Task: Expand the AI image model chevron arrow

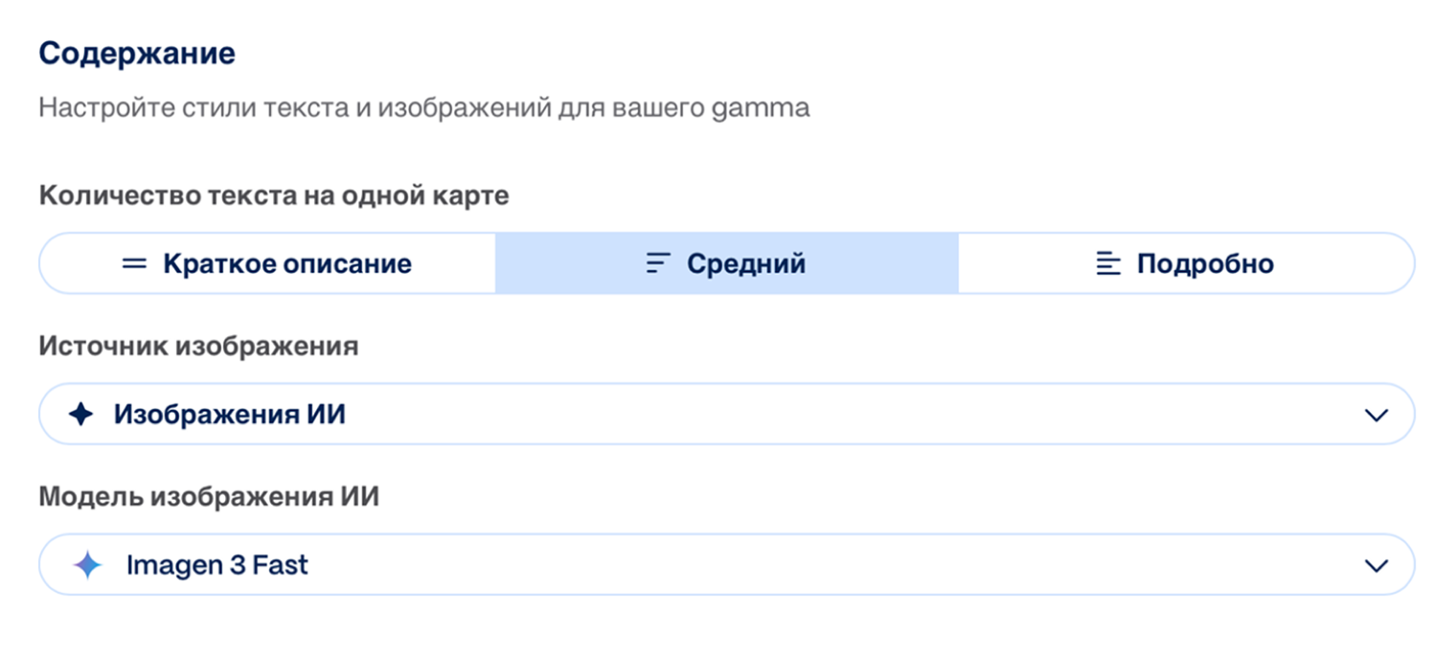Action: [x=1376, y=565]
